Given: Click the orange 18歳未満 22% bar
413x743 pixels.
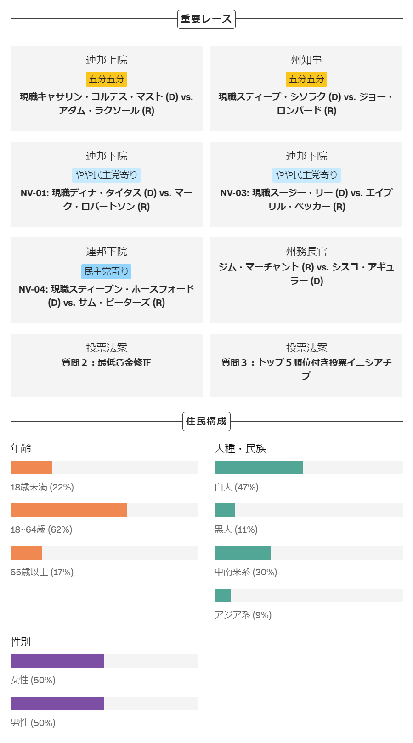Looking at the screenshot, I should point(31,467).
